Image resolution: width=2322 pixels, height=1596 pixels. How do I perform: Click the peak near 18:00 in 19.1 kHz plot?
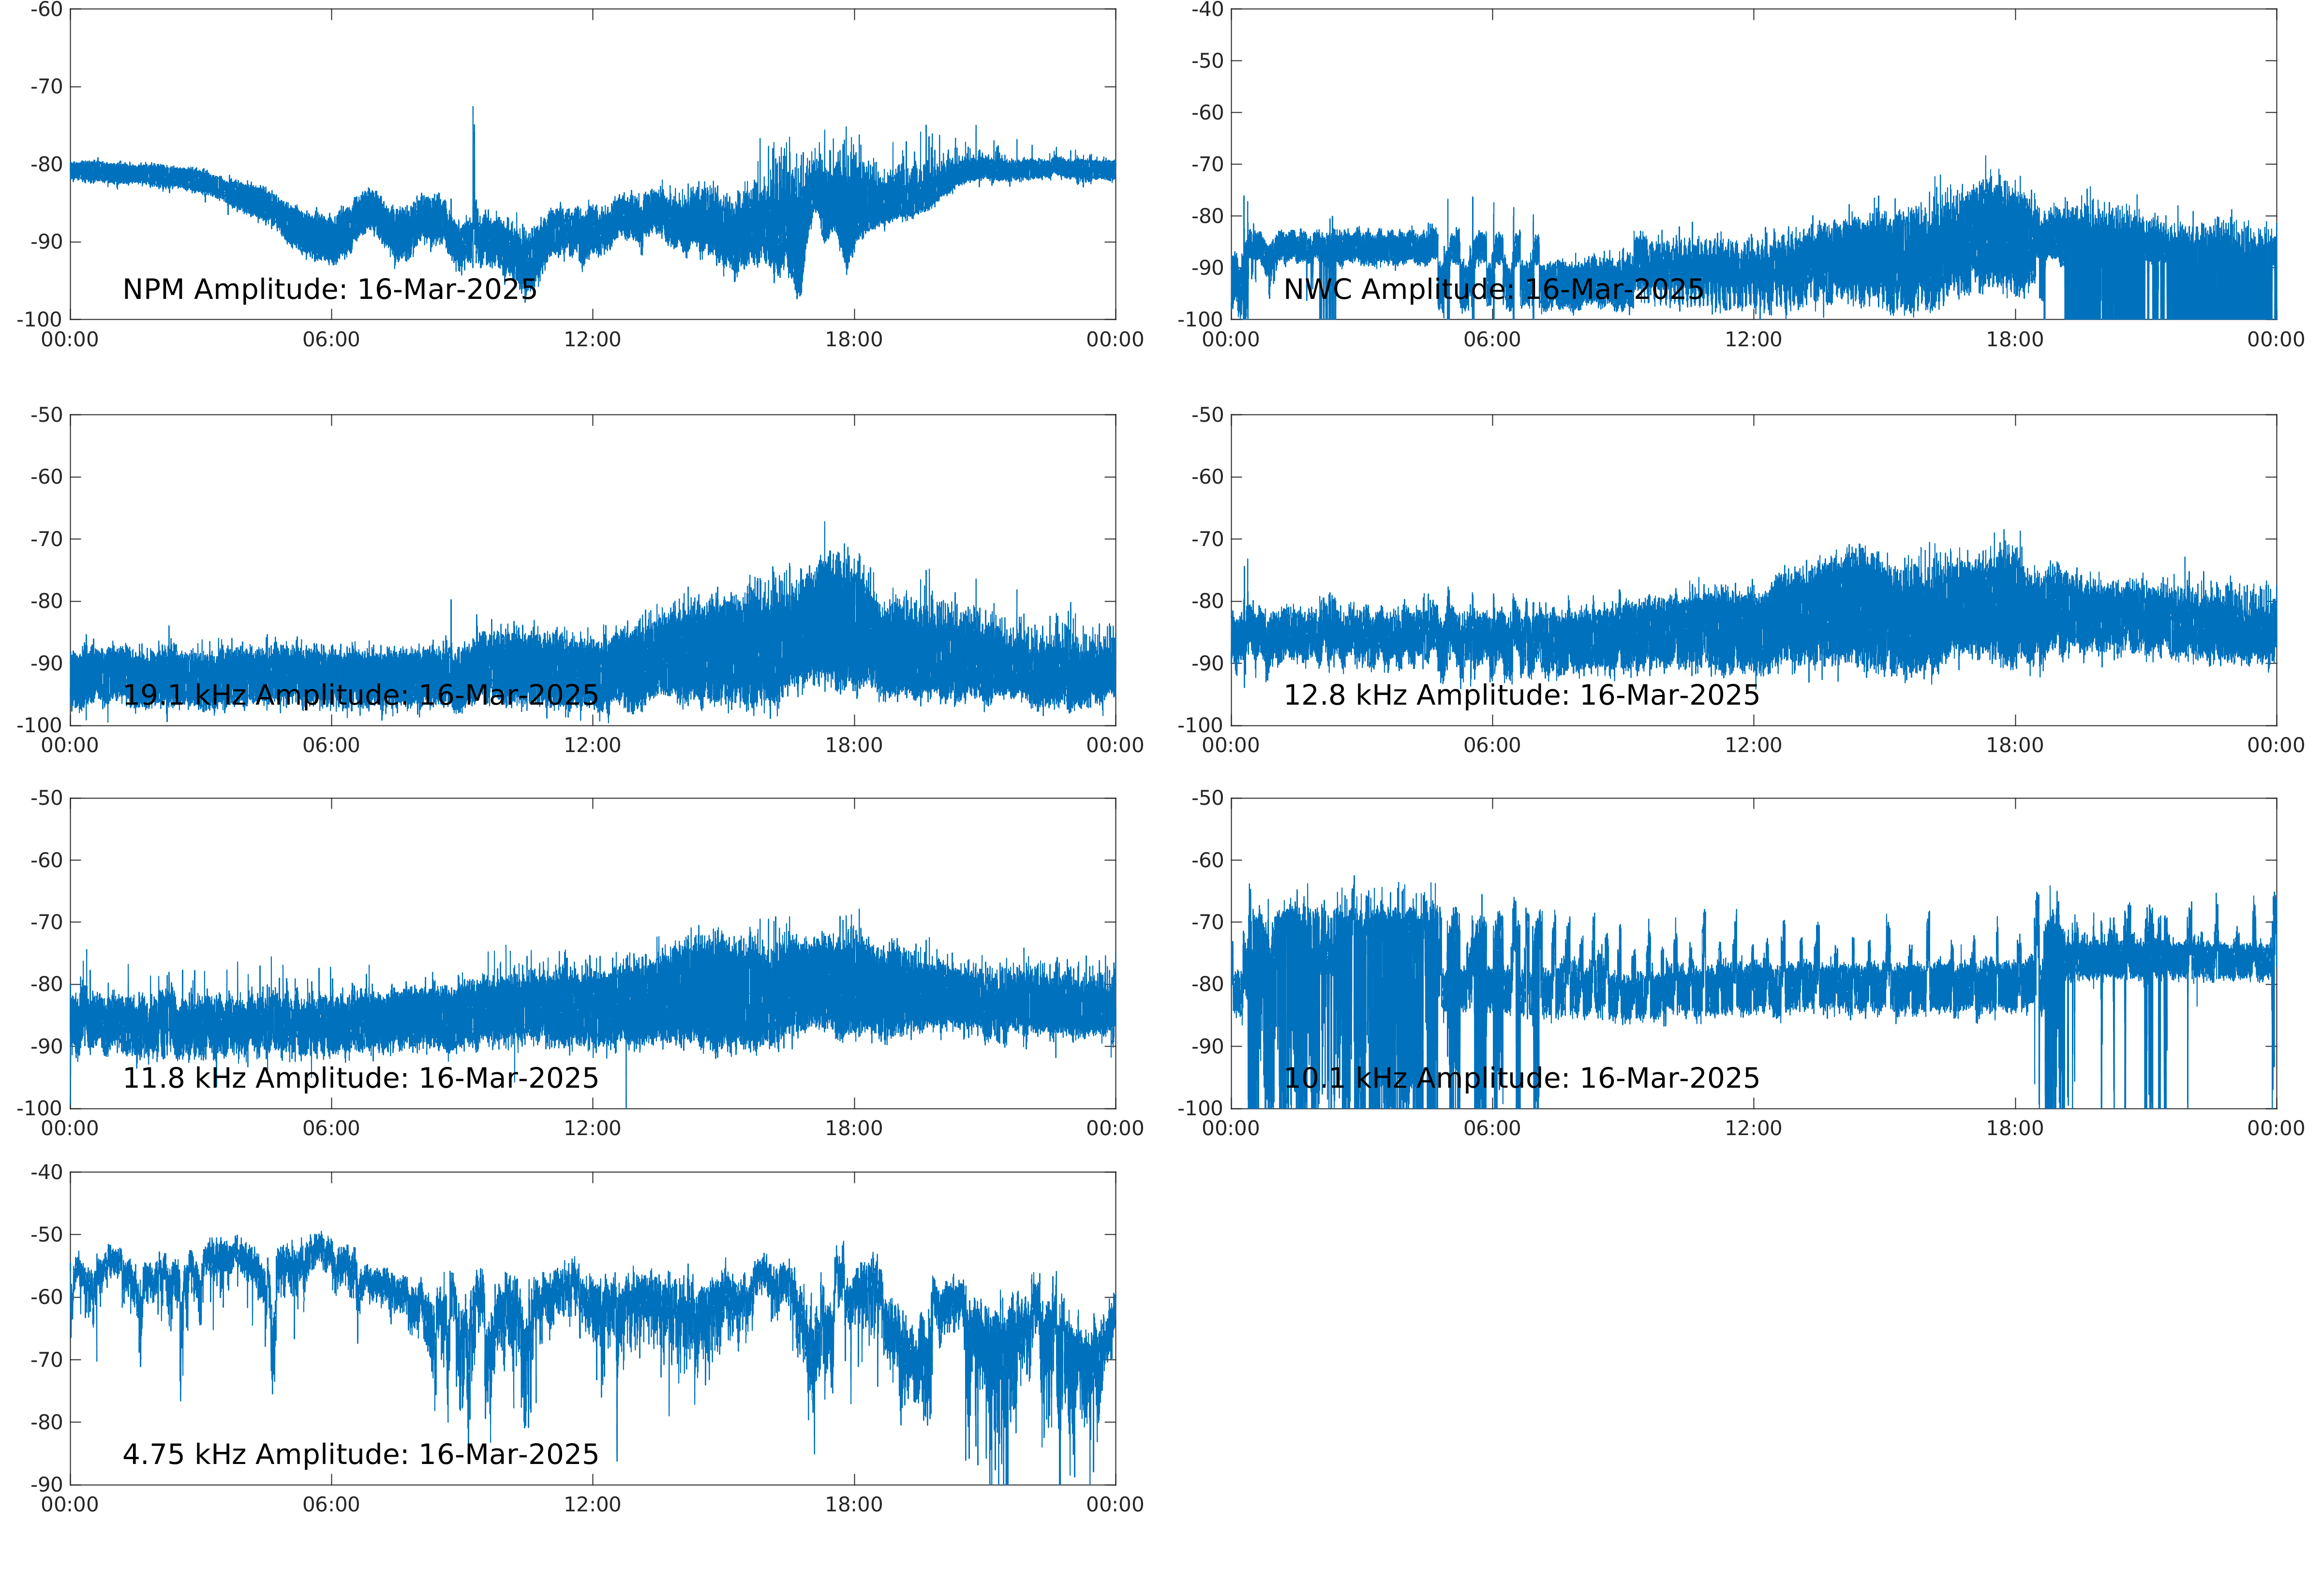click(x=825, y=545)
